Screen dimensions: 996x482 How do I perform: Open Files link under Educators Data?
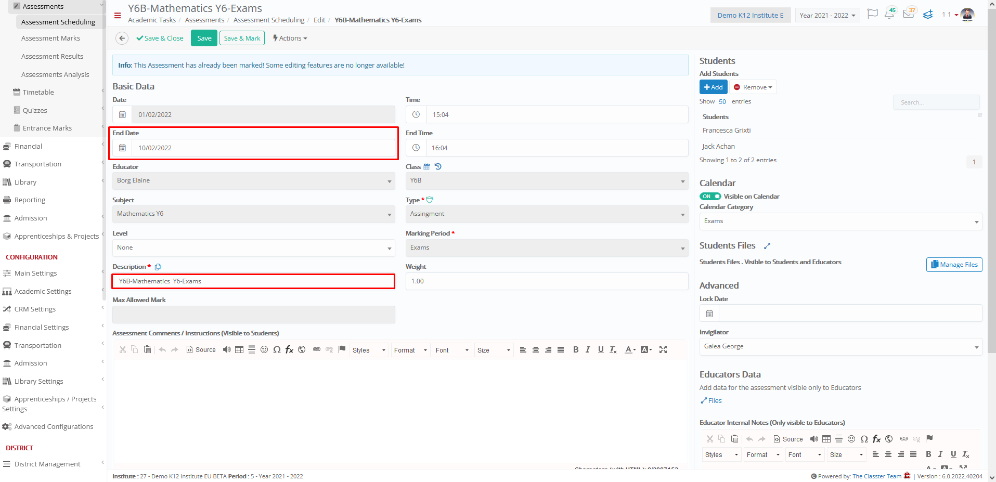pyautogui.click(x=711, y=400)
